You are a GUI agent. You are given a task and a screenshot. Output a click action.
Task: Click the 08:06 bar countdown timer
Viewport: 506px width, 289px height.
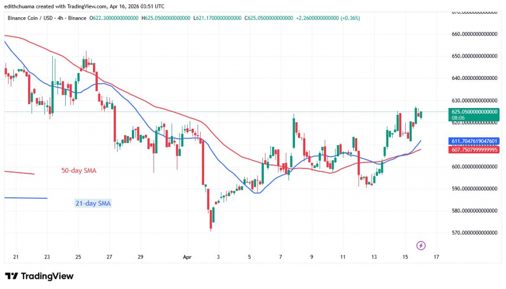tap(459, 118)
